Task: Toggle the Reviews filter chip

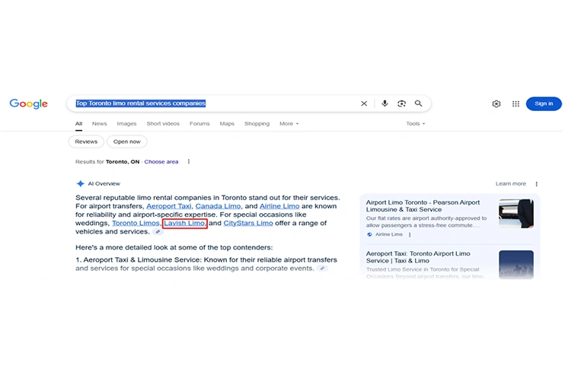Action: [x=86, y=142]
